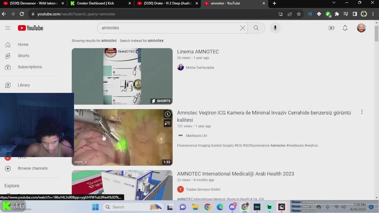This screenshot has width=379, height=213.
Task: Open Tradex-Services GmbH channel
Action: click(x=203, y=189)
